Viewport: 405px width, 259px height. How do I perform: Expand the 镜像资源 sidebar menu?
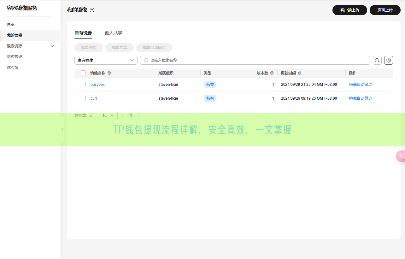tap(30, 46)
